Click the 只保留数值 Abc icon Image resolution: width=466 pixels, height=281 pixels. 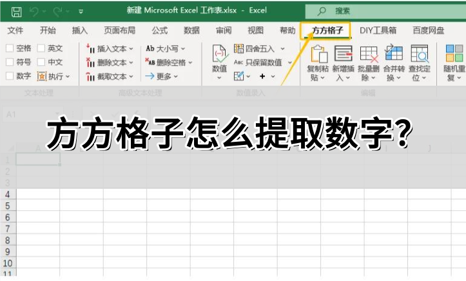coord(238,62)
